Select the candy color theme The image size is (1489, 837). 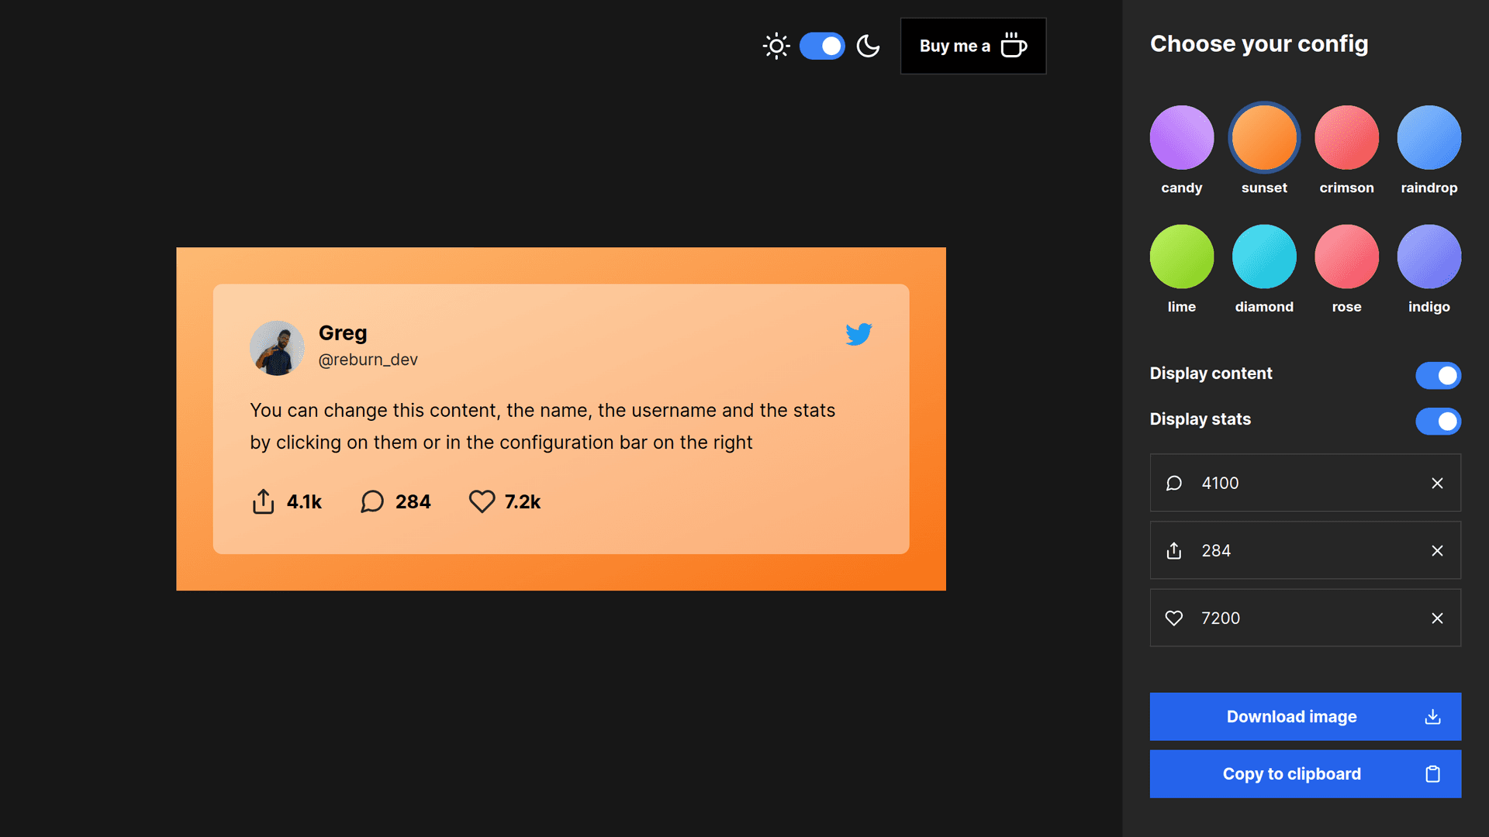click(1181, 137)
